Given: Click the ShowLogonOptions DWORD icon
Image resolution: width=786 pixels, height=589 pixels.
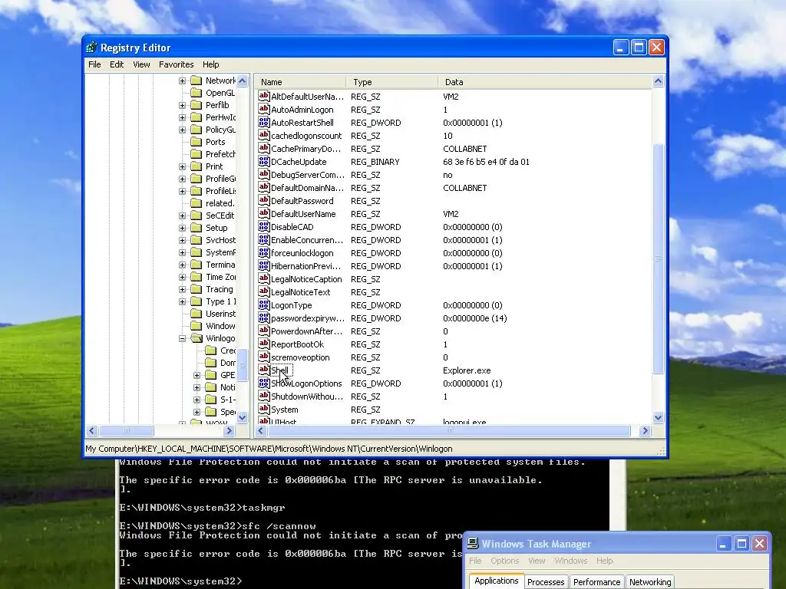Looking at the screenshot, I should 264,383.
